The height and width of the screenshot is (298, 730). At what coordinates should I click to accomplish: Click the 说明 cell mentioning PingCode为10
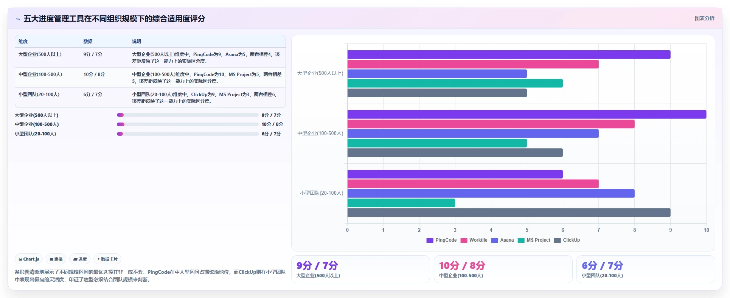(x=207, y=78)
